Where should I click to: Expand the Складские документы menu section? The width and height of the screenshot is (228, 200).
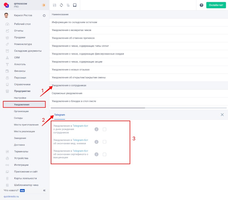[28, 51]
